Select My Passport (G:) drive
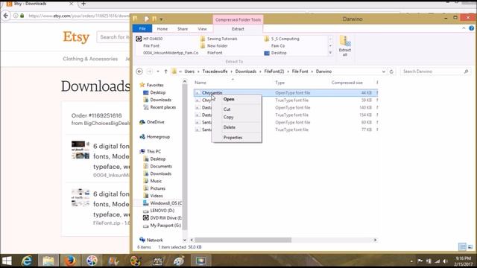Screen dimensions: 477x268 point(165,226)
